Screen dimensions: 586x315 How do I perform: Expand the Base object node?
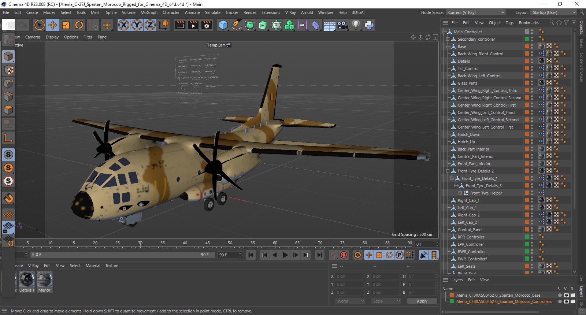tap(448, 47)
